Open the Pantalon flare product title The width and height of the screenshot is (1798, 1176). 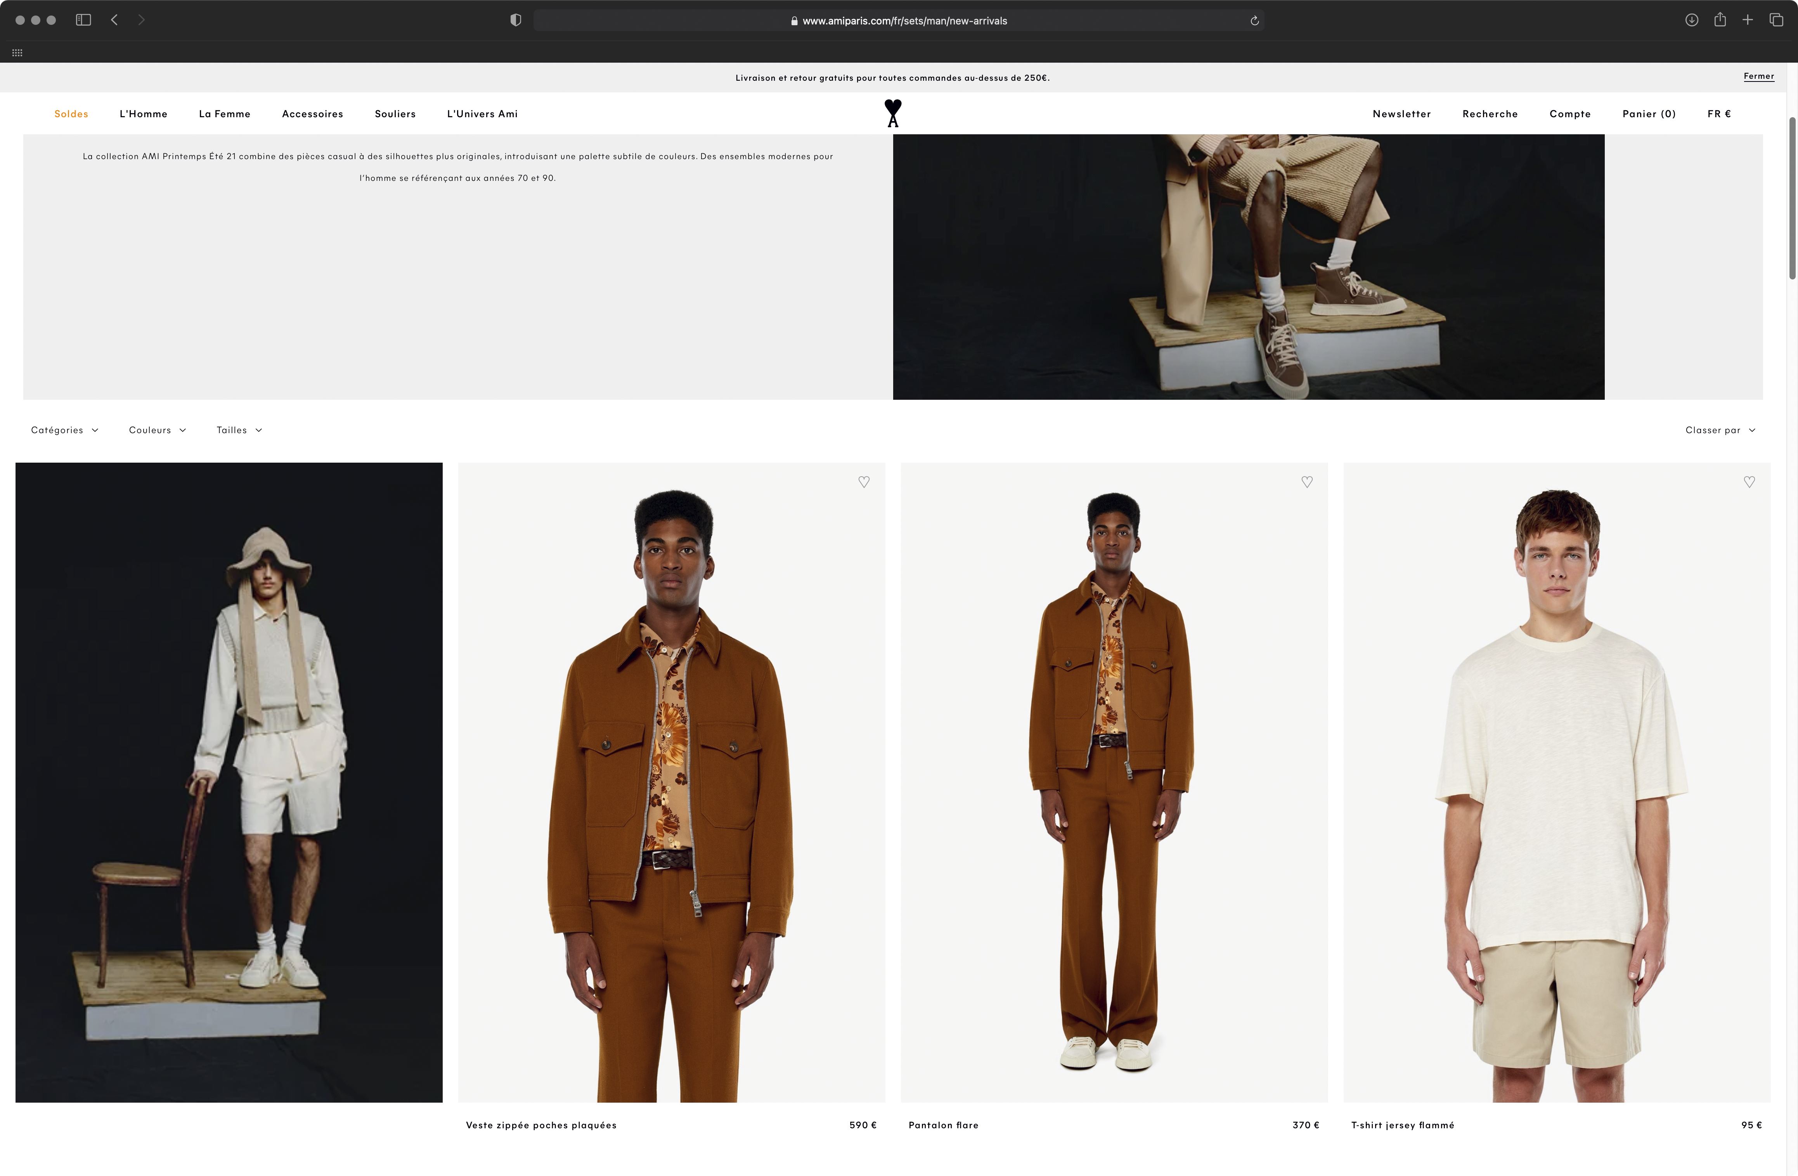pos(944,1126)
